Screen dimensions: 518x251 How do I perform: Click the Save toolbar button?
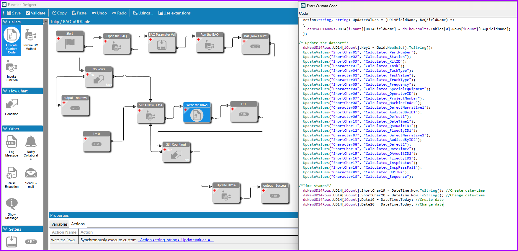point(14,13)
